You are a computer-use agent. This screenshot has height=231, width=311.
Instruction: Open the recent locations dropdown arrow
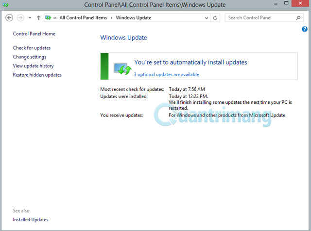coord(30,18)
